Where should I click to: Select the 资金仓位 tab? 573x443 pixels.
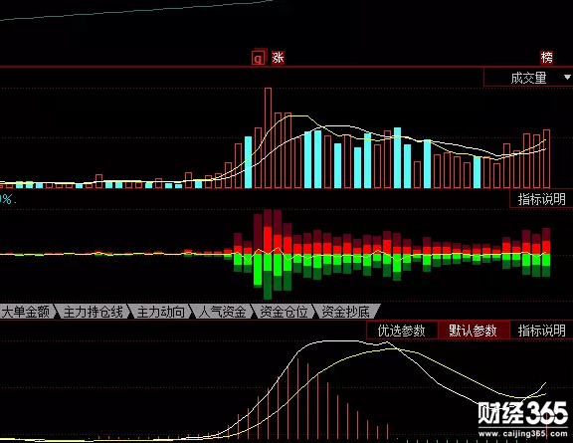click(x=284, y=312)
